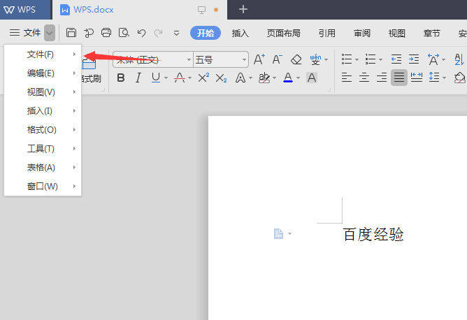This screenshot has height=320, width=467.
Task: Toggle character shading A button
Action: (x=312, y=78)
